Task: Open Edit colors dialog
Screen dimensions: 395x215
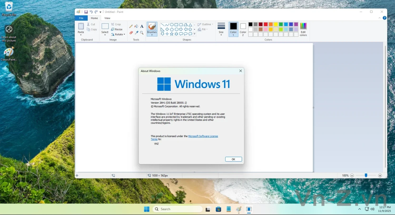Action: tap(303, 29)
